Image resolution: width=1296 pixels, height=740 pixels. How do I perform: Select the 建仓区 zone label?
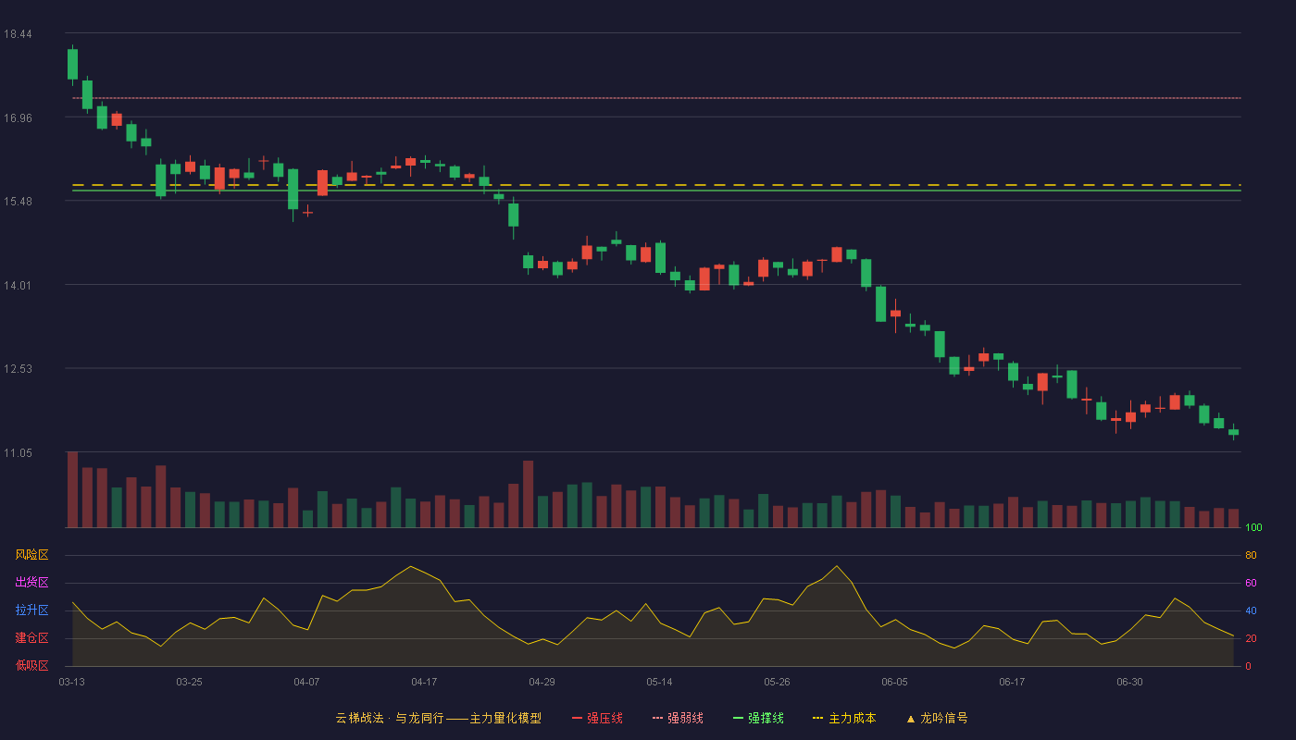pos(31,638)
